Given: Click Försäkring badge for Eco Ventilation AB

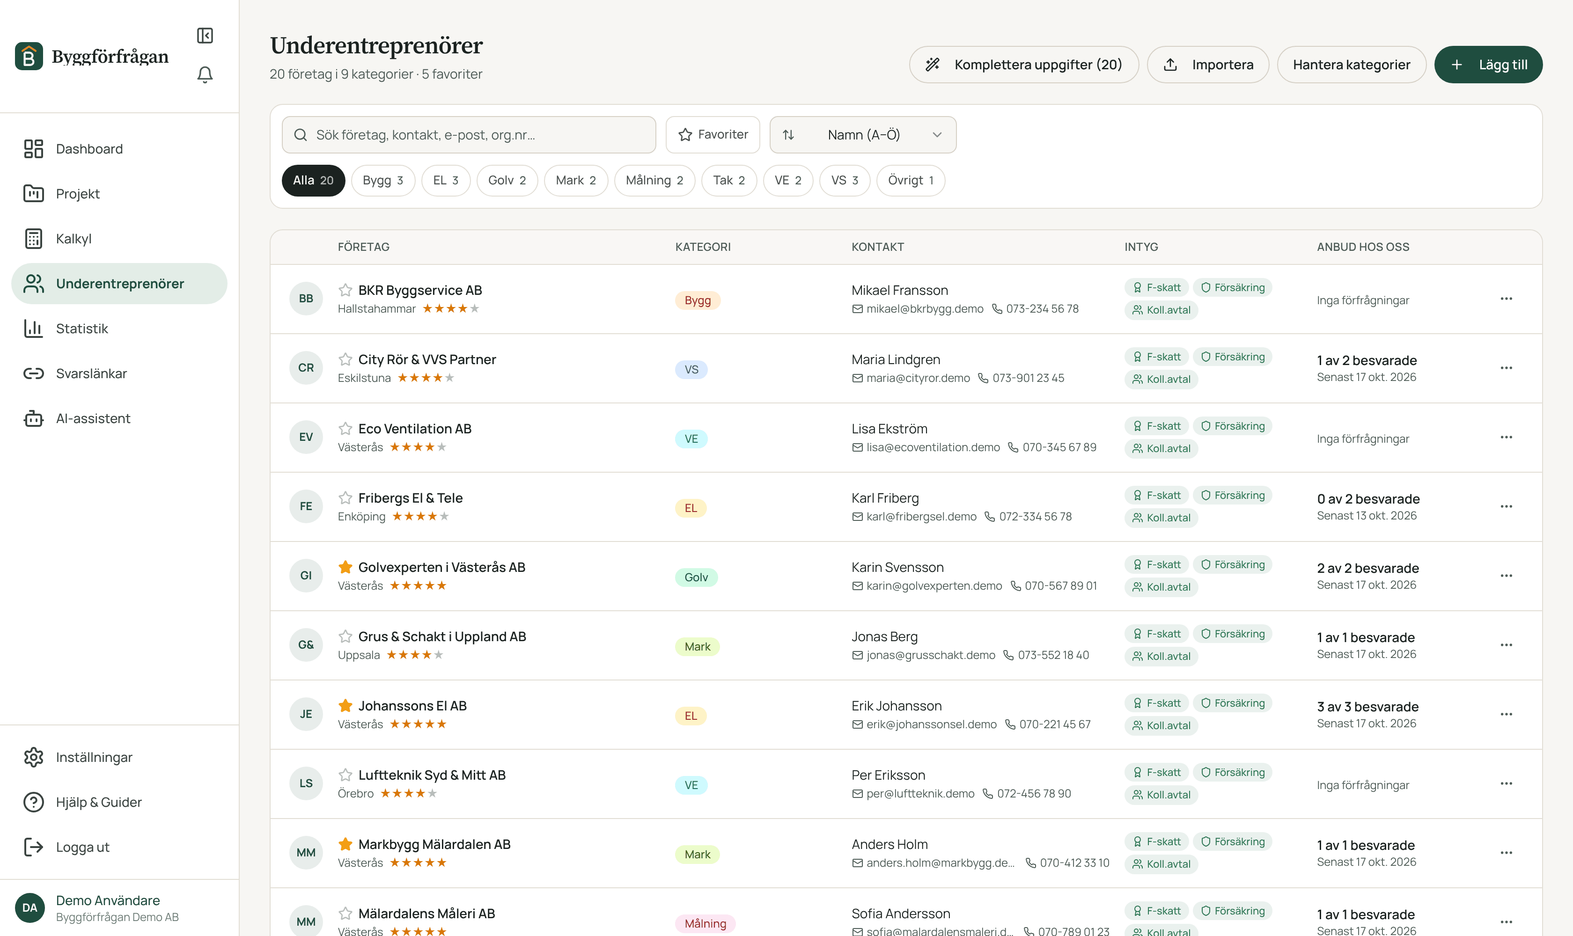Looking at the screenshot, I should click(x=1232, y=426).
